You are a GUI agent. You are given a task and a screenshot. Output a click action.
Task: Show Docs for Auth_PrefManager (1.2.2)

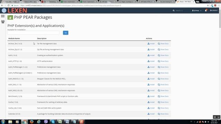pyautogui.click(x=163, y=67)
